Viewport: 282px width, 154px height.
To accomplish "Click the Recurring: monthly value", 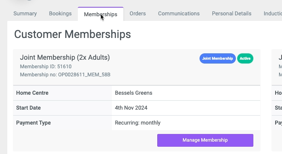I will point(138,123).
